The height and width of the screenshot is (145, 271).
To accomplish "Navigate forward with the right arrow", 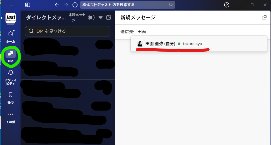I will [66, 5].
